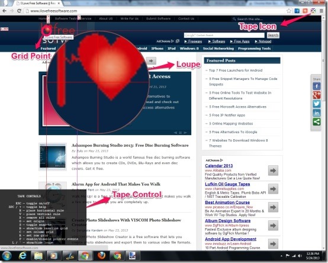Share page via Facebook icon

click(x=317, y=86)
